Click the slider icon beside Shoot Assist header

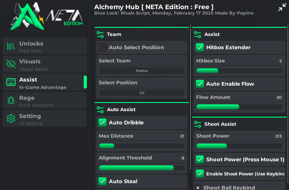click(198, 124)
